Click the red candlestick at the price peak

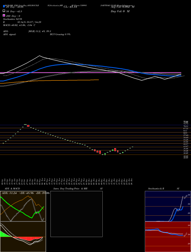click(28, 126)
